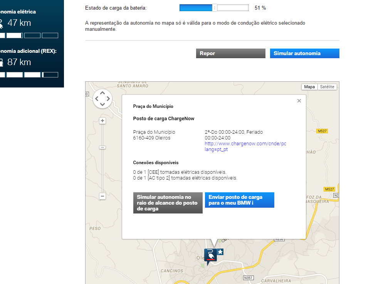Close the Praça do Município popup
Viewport: 366px width, 284px height.
tap(299, 101)
